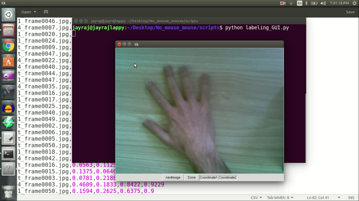359x201 pixels.
Task: Click the terminal command line with labeling_GUI.py
Action: coord(181,27)
